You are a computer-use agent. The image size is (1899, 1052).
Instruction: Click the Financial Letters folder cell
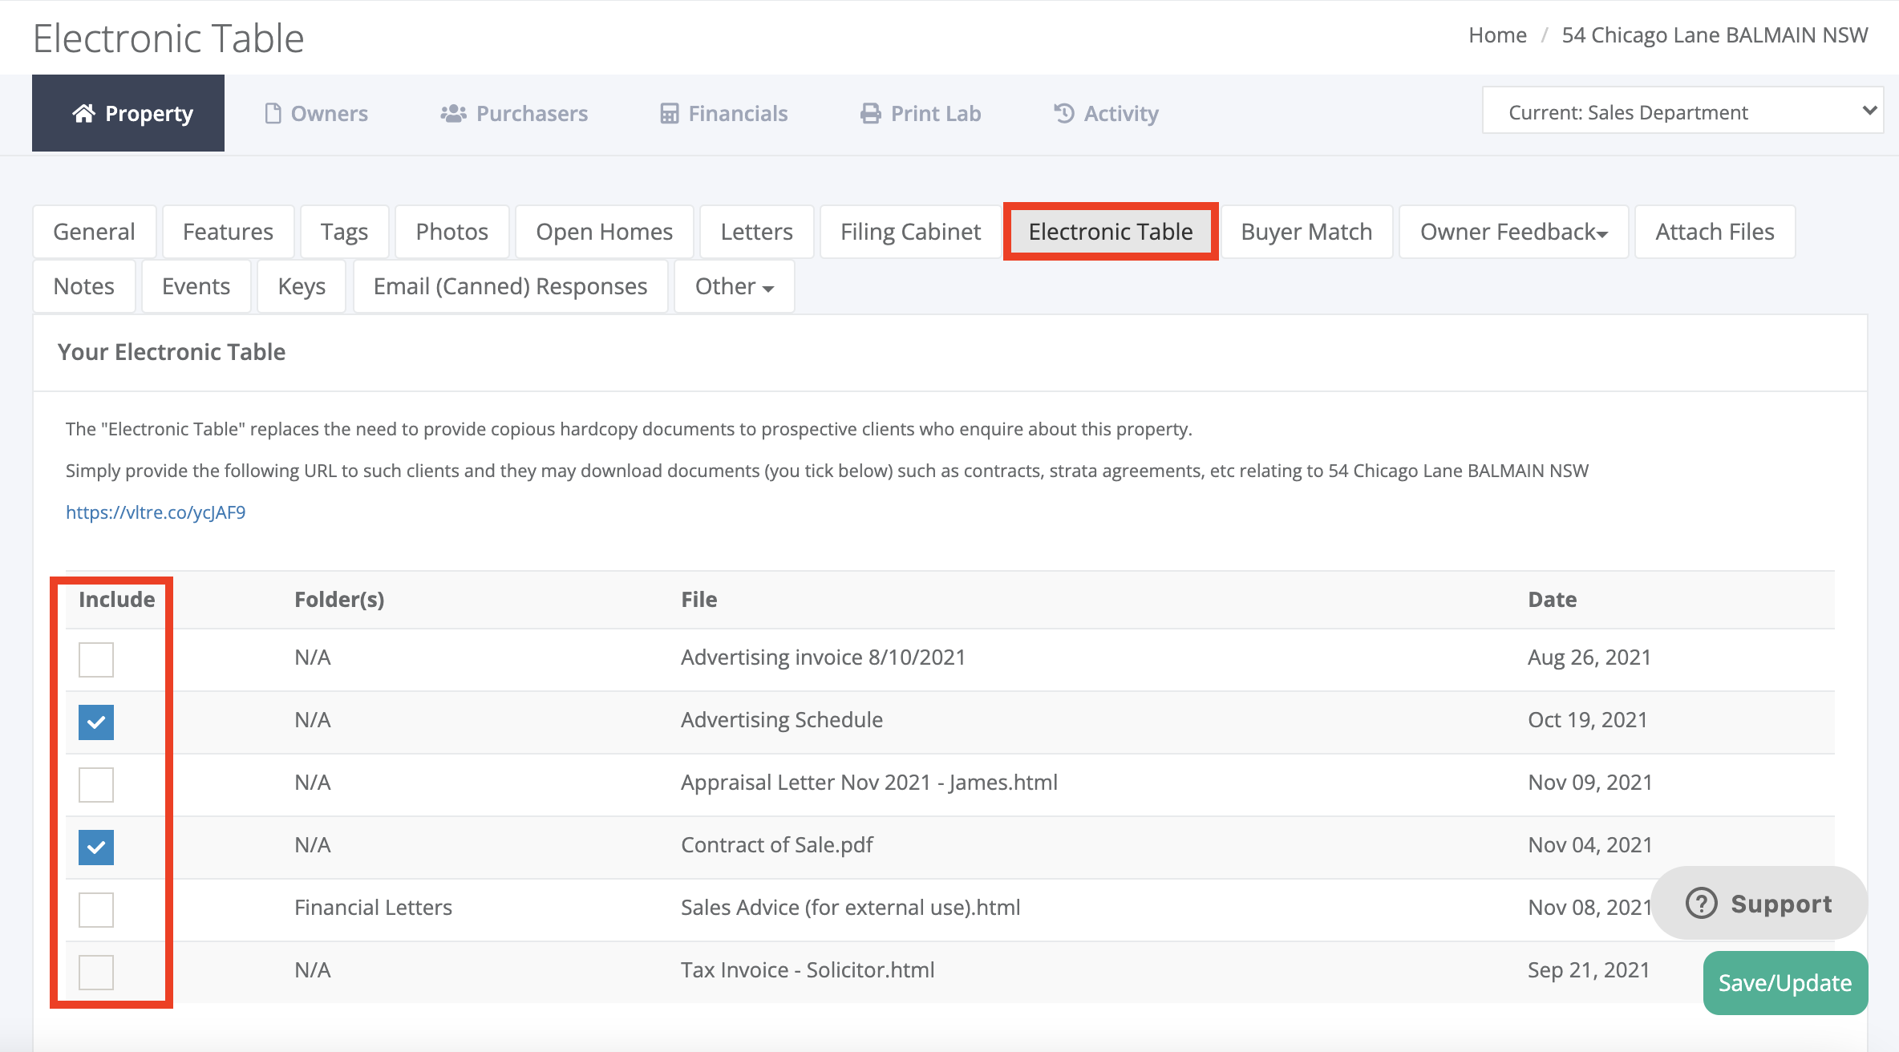coord(373,908)
